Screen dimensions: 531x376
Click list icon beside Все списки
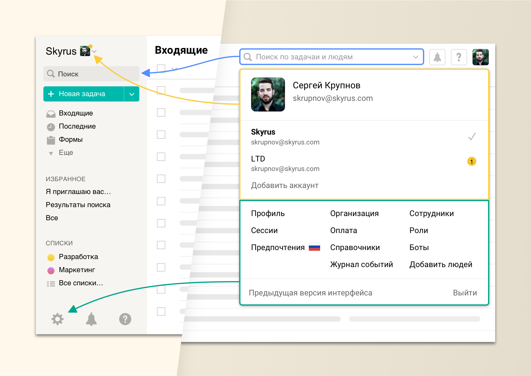pos(51,284)
